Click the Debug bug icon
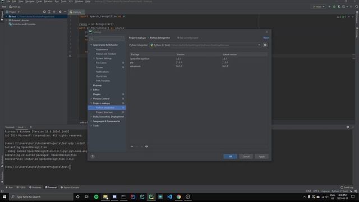Viewport: 359px width, 202px height. (334, 7)
